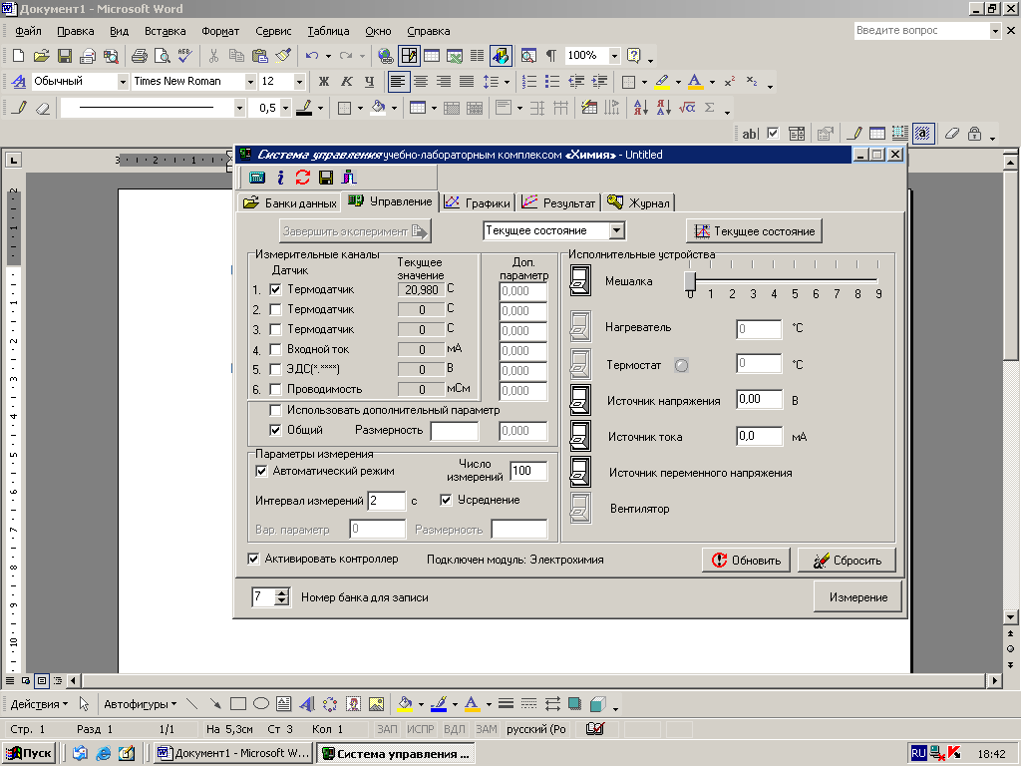Viewport: 1021px width, 766px height.
Task: Switch to the Журнал tab
Action: pyautogui.click(x=639, y=202)
